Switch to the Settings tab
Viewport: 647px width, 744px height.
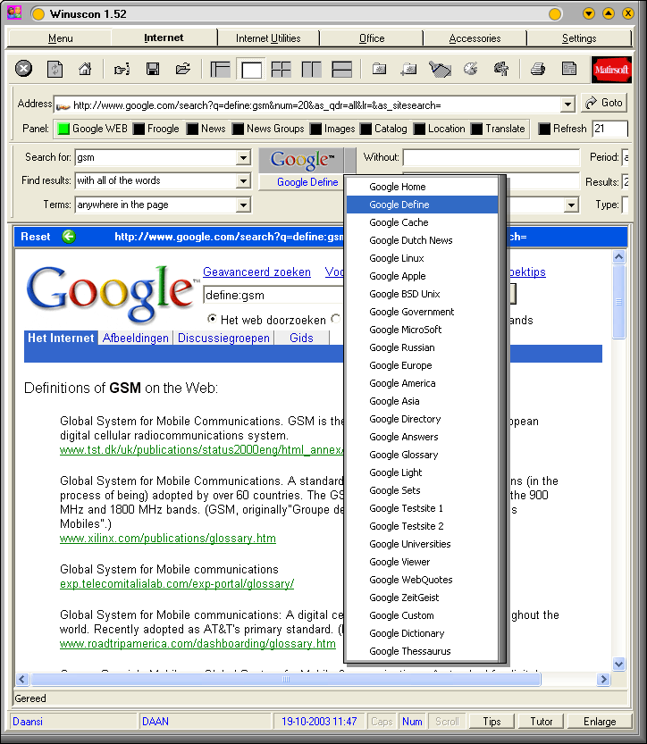[579, 38]
